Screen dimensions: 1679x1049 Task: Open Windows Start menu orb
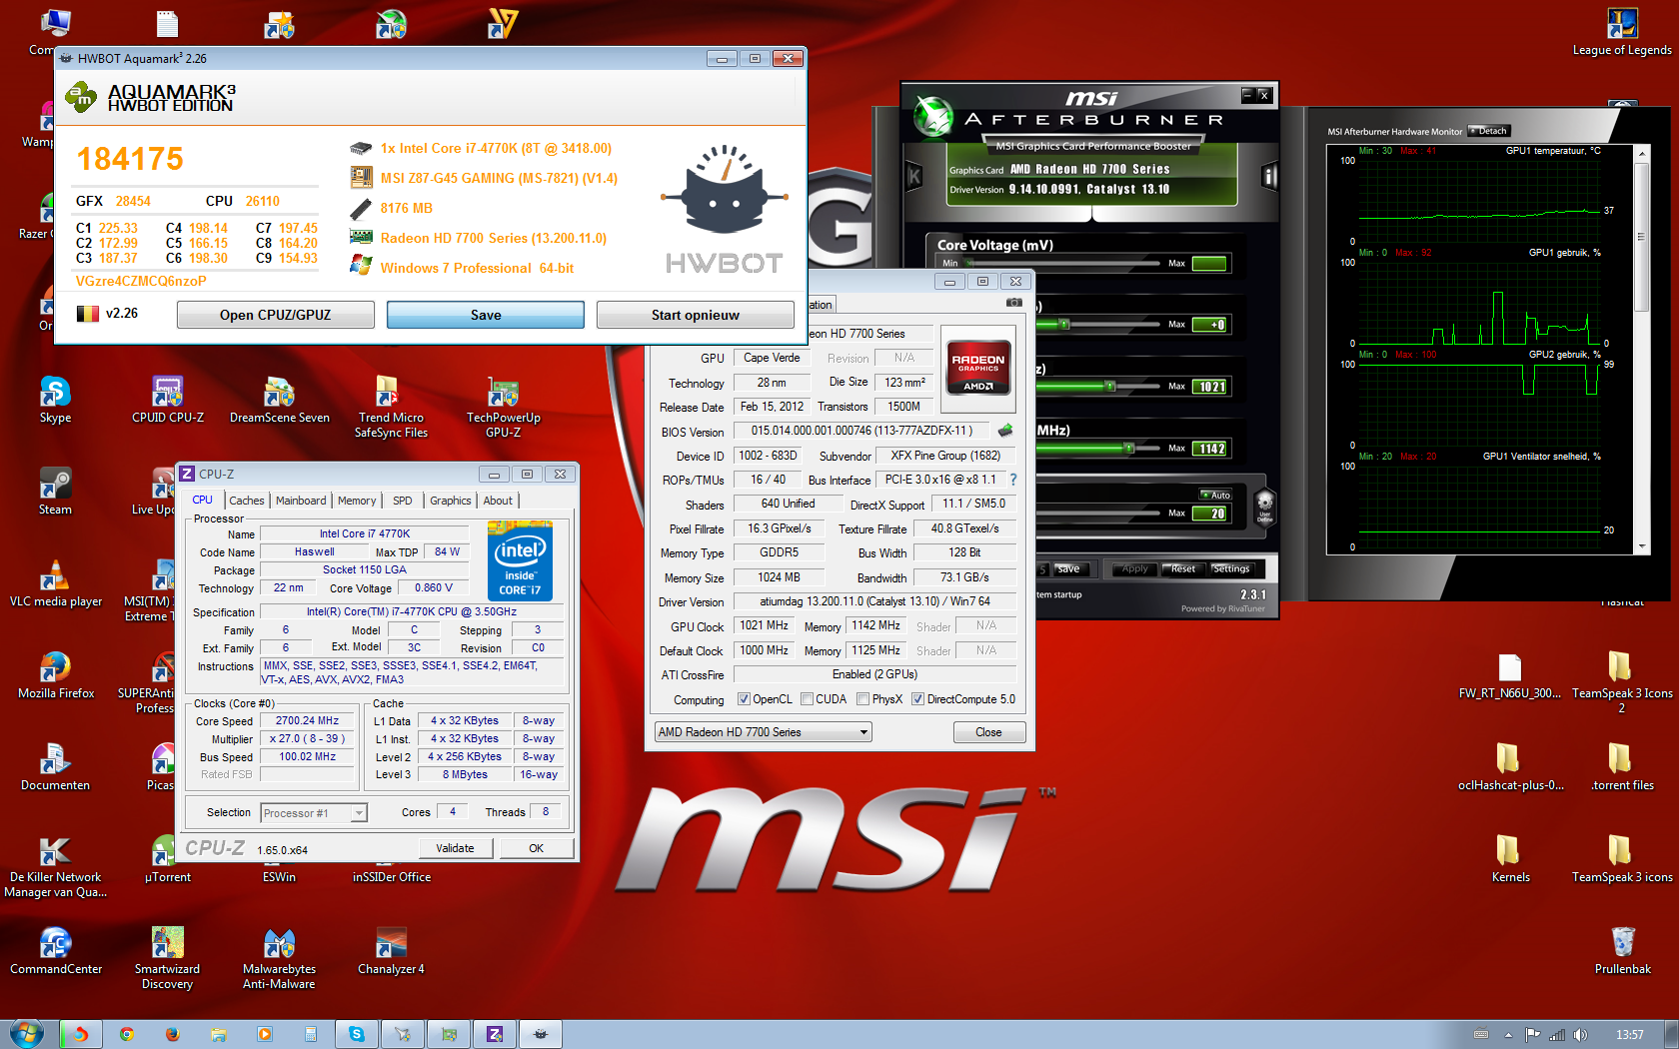pos(27,1033)
